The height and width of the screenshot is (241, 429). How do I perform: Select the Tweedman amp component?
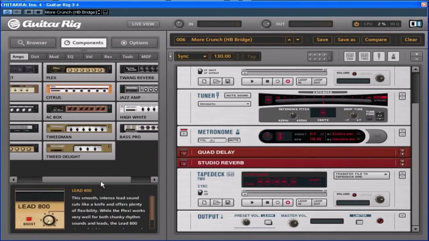[79, 131]
